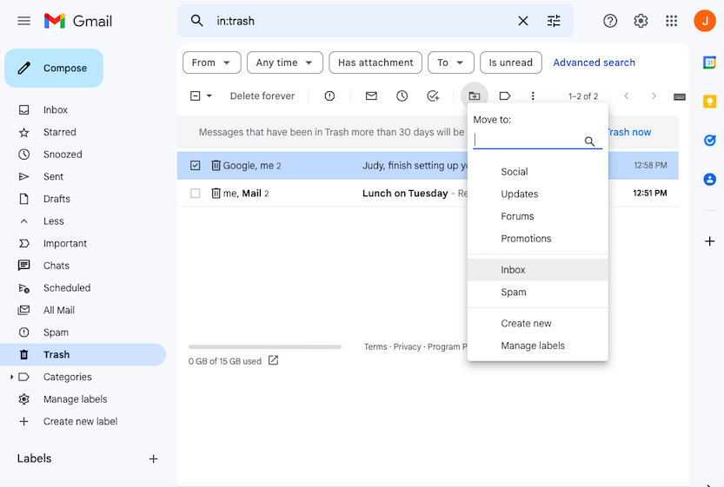
Task: Click the Terms footer link
Action: tap(375, 346)
